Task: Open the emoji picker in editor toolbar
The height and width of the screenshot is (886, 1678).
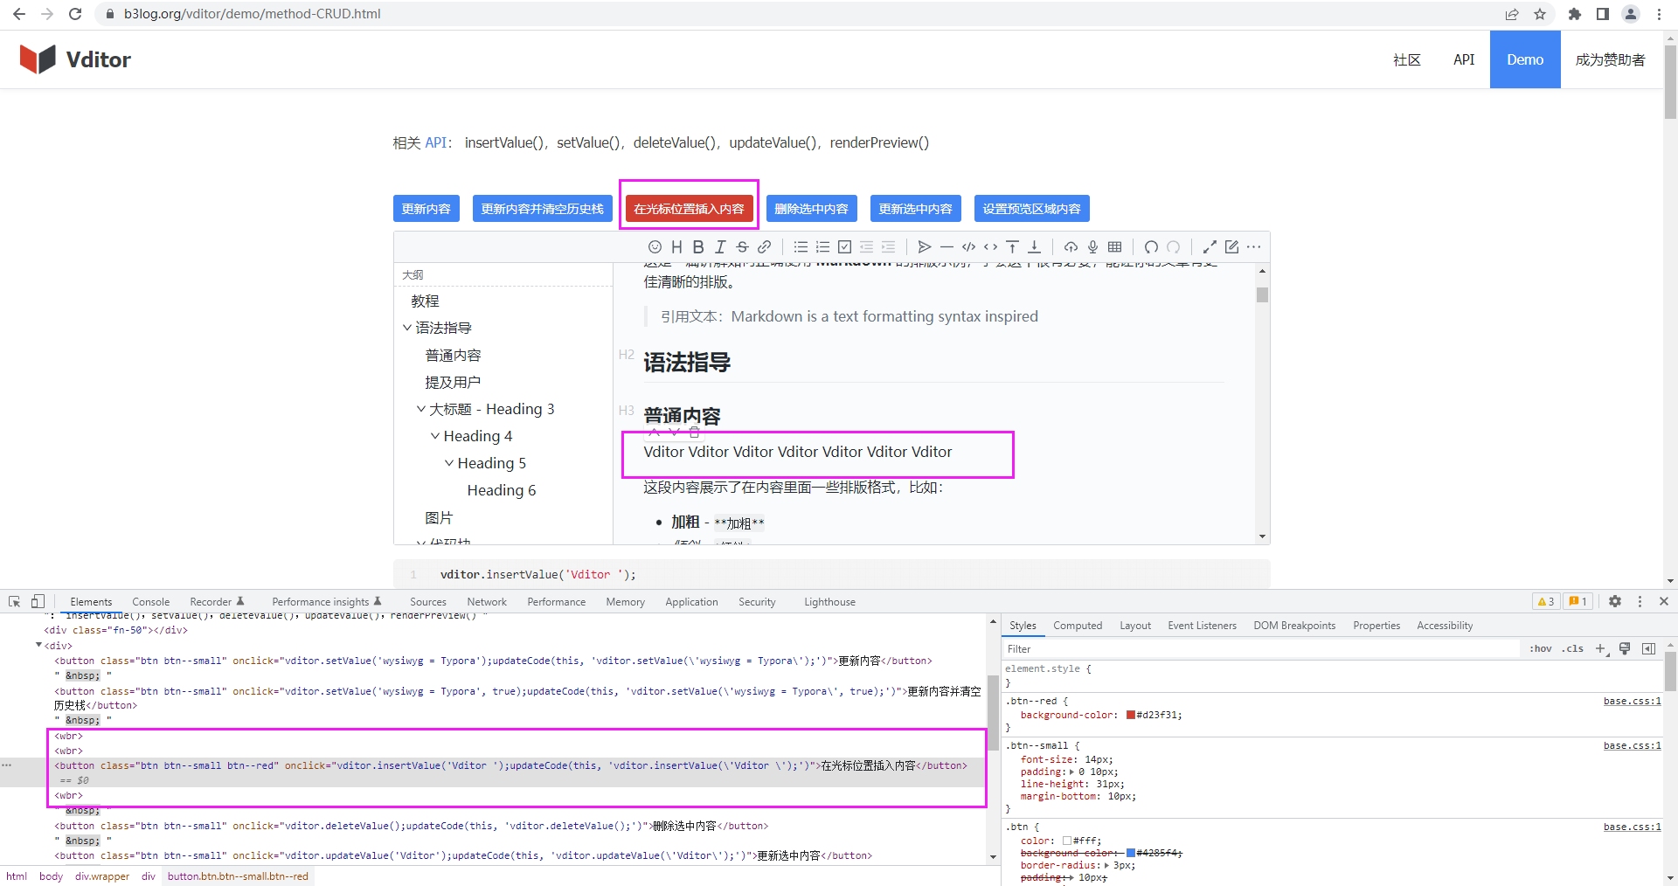Action: (x=655, y=247)
